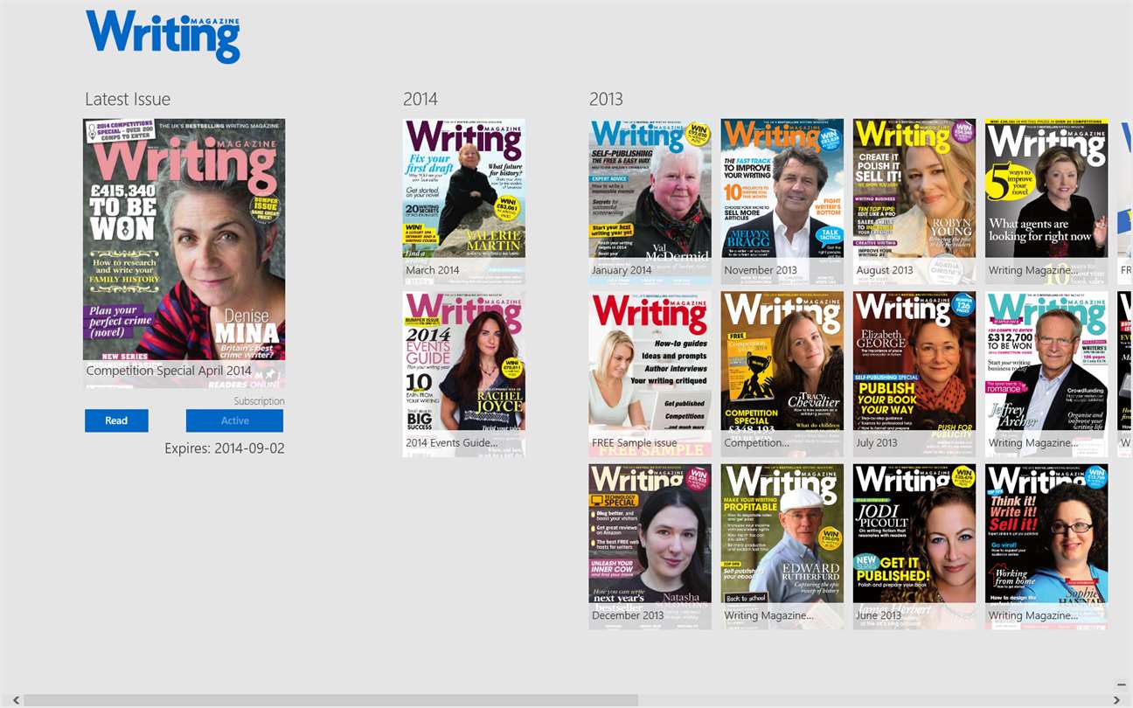This screenshot has width=1133, height=708.
Task: Click the Read button for the latest issue
Action: click(x=116, y=420)
